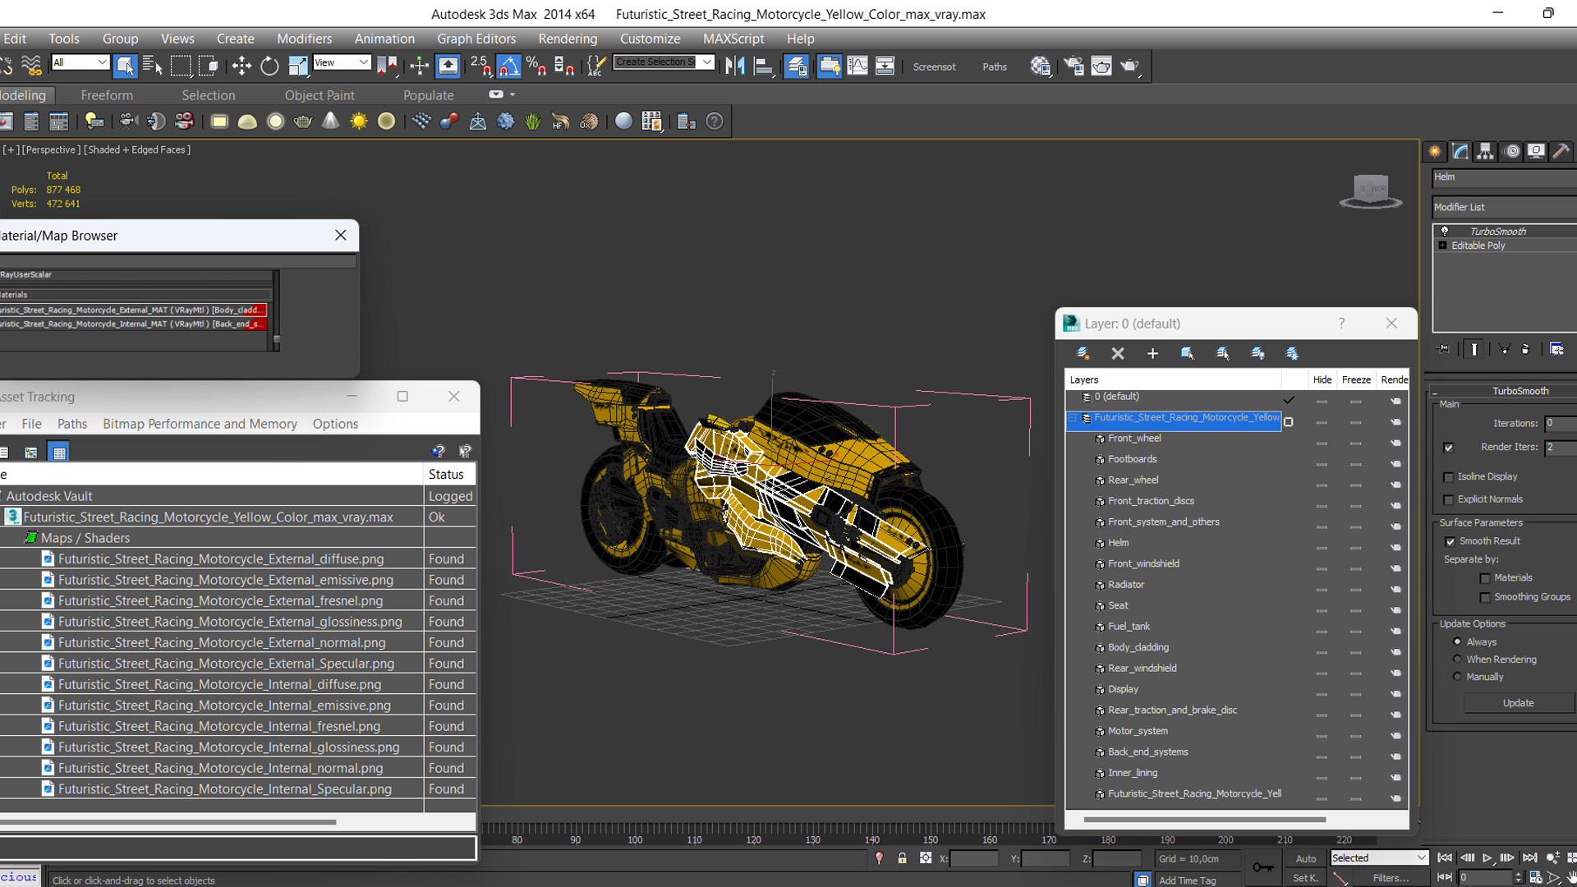Click the ViewCube in the viewport

pyautogui.click(x=1371, y=191)
